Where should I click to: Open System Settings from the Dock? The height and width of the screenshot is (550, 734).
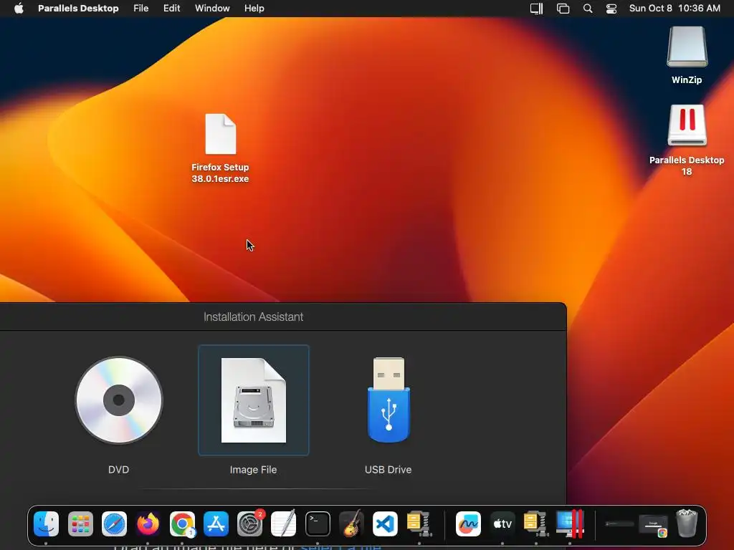(250, 524)
